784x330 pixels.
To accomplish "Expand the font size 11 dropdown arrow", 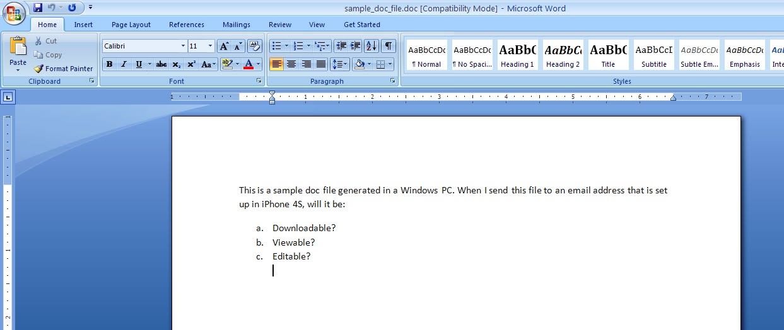I will [x=211, y=46].
